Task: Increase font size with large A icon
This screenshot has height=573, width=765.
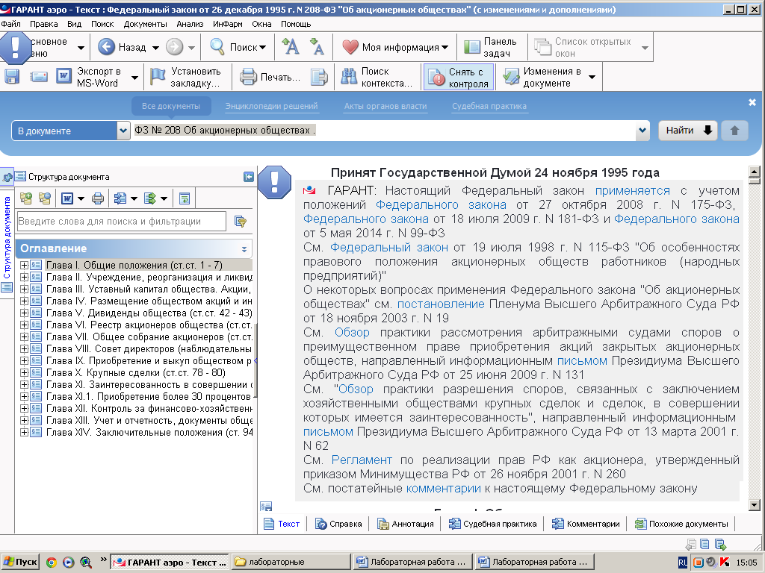Action: click(291, 47)
